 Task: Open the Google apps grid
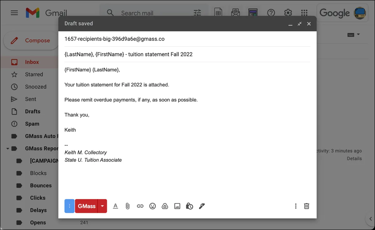tap(304, 13)
